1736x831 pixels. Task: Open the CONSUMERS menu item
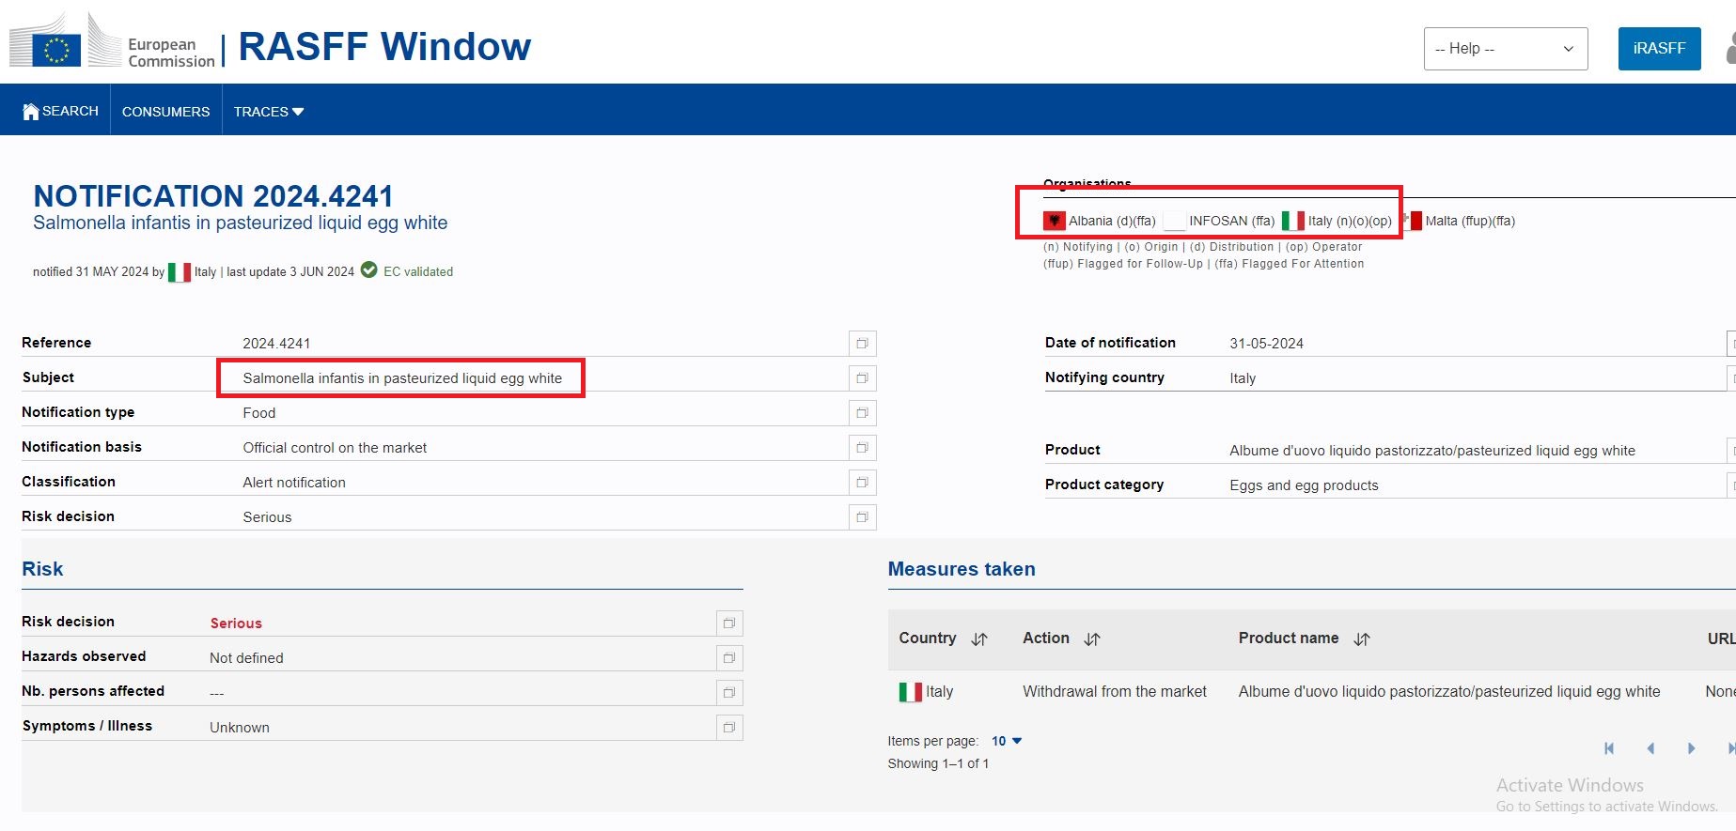tap(165, 112)
